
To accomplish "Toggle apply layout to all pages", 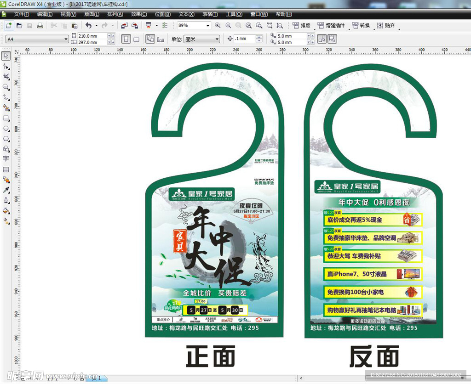I will pyautogui.click(x=150, y=40).
